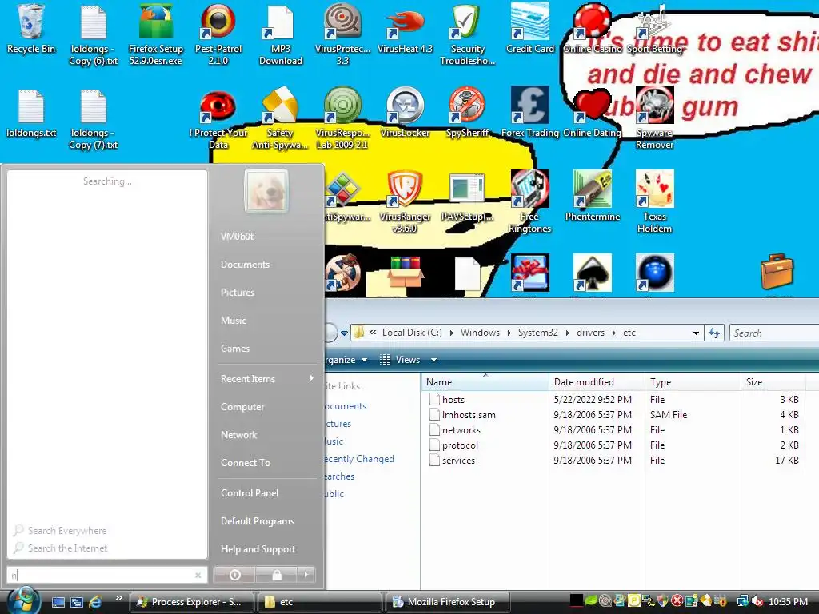The width and height of the screenshot is (819, 614).
Task: Open the SpySheriff shortcut
Action: click(x=467, y=113)
